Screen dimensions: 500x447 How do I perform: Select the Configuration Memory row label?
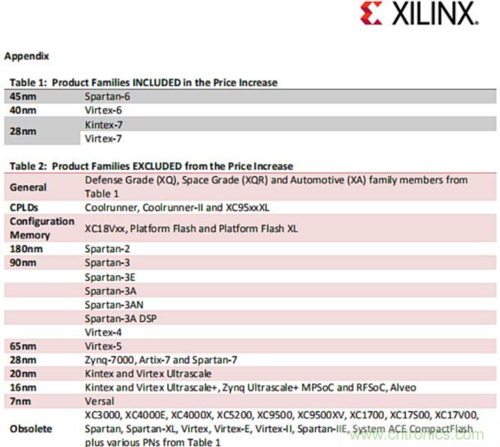tap(42, 228)
